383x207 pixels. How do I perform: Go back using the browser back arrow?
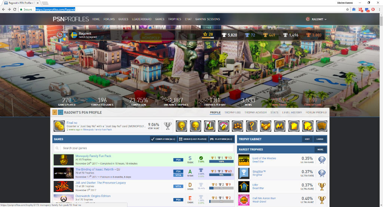[x=3, y=9]
